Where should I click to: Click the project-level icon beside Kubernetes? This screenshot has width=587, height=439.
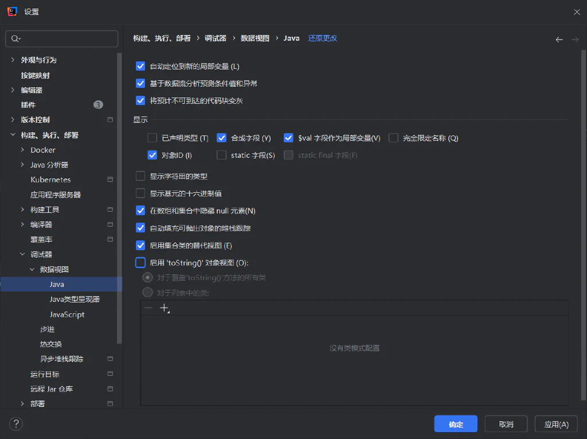110,179
